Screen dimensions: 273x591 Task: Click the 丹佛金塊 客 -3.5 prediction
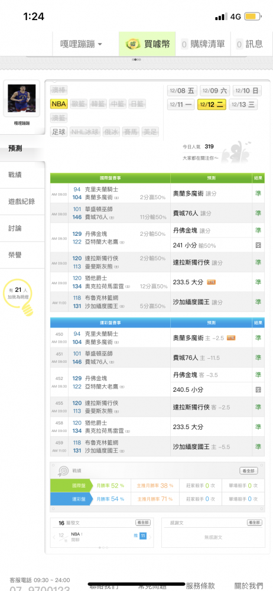195,375
